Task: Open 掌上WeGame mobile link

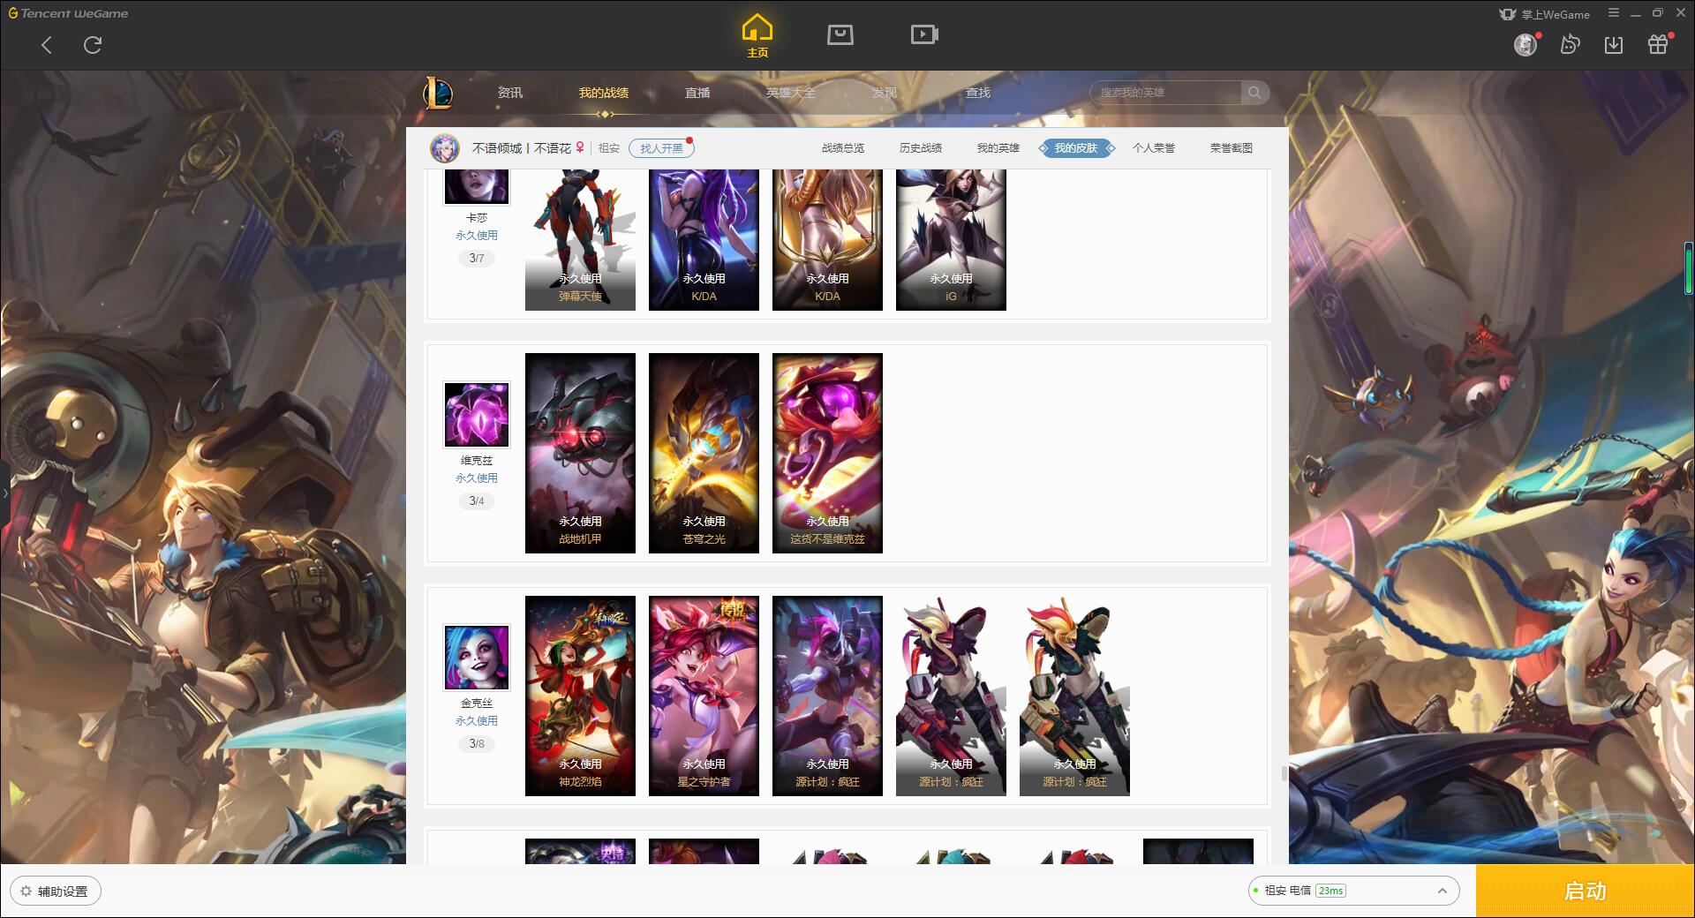Action: pyautogui.click(x=1544, y=14)
